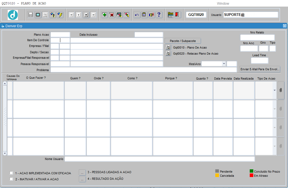Screen dimensions: 288x188
Task: Go to the next record
Action: 86,15
